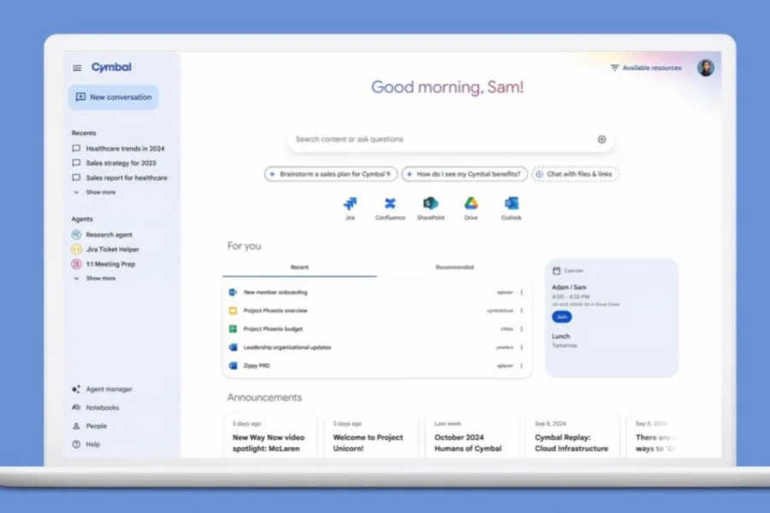
Task: Start a New conversation
Action: point(114,97)
